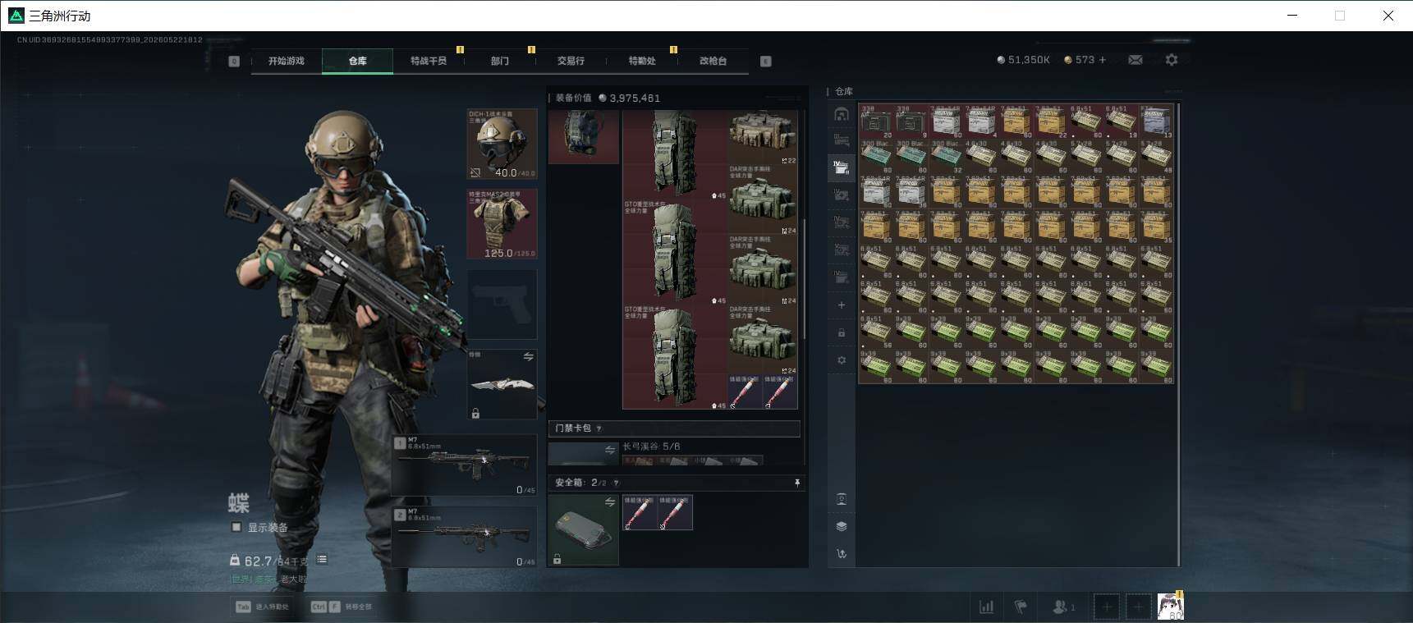Image resolution: width=1413 pixels, height=623 pixels.
Task: Toggle the 显示装备 checkbox
Action: [x=236, y=527]
